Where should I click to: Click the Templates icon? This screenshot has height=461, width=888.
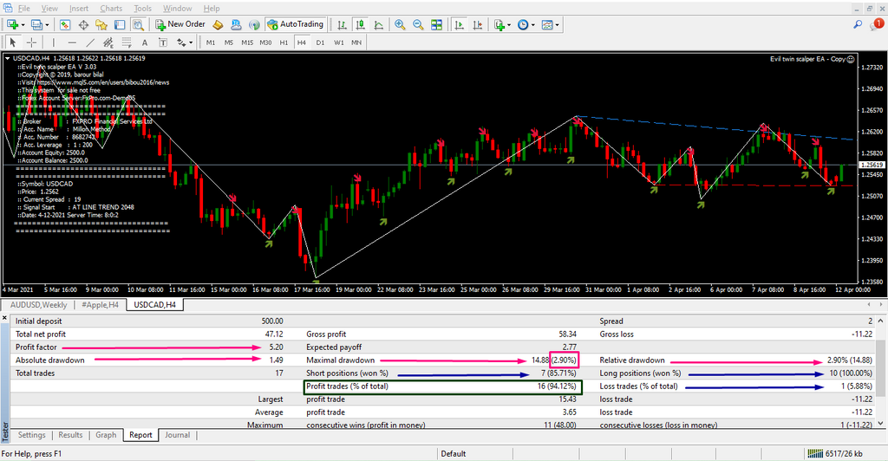tap(547, 24)
